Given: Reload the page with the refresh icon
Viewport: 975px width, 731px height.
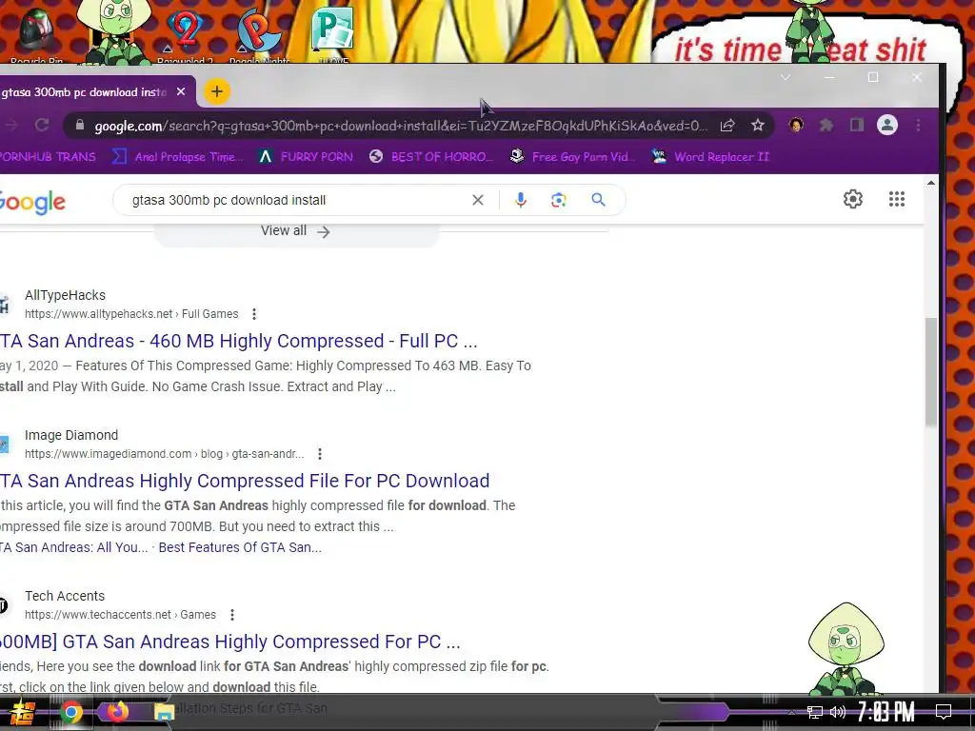Looking at the screenshot, I should click(x=42, y=125).
